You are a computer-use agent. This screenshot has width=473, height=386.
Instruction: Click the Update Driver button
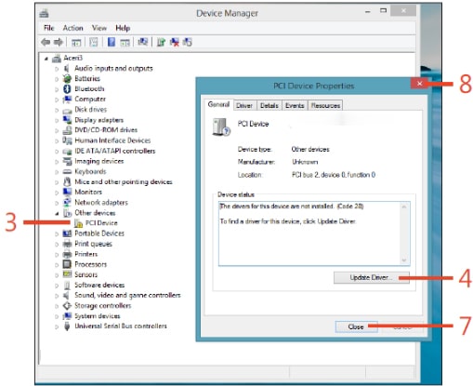click(371, 277)
